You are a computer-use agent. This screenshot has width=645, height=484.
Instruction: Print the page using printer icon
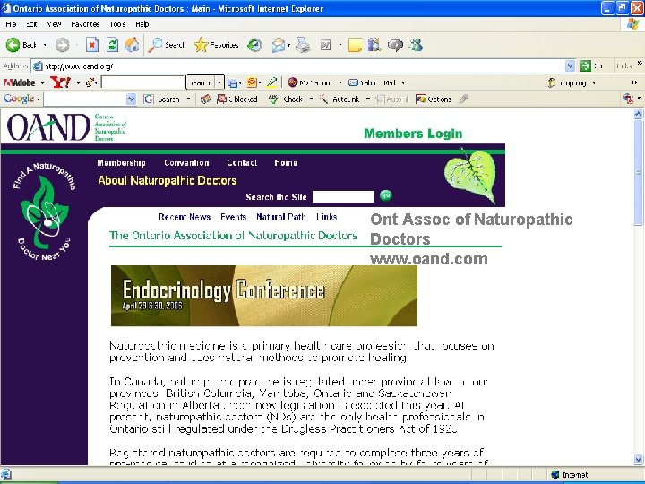pyautogui.click(x=303, y=45)
